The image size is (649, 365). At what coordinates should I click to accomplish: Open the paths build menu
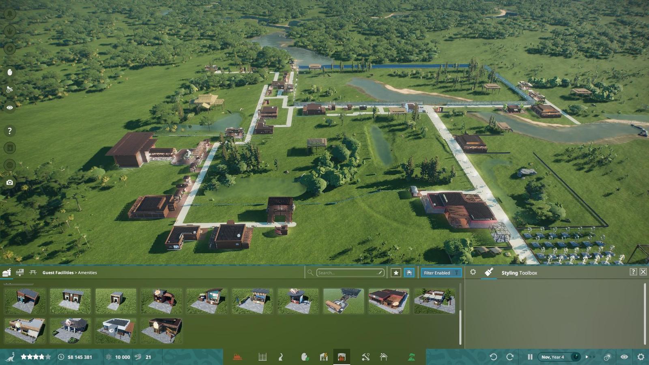(x=281, y=357)
